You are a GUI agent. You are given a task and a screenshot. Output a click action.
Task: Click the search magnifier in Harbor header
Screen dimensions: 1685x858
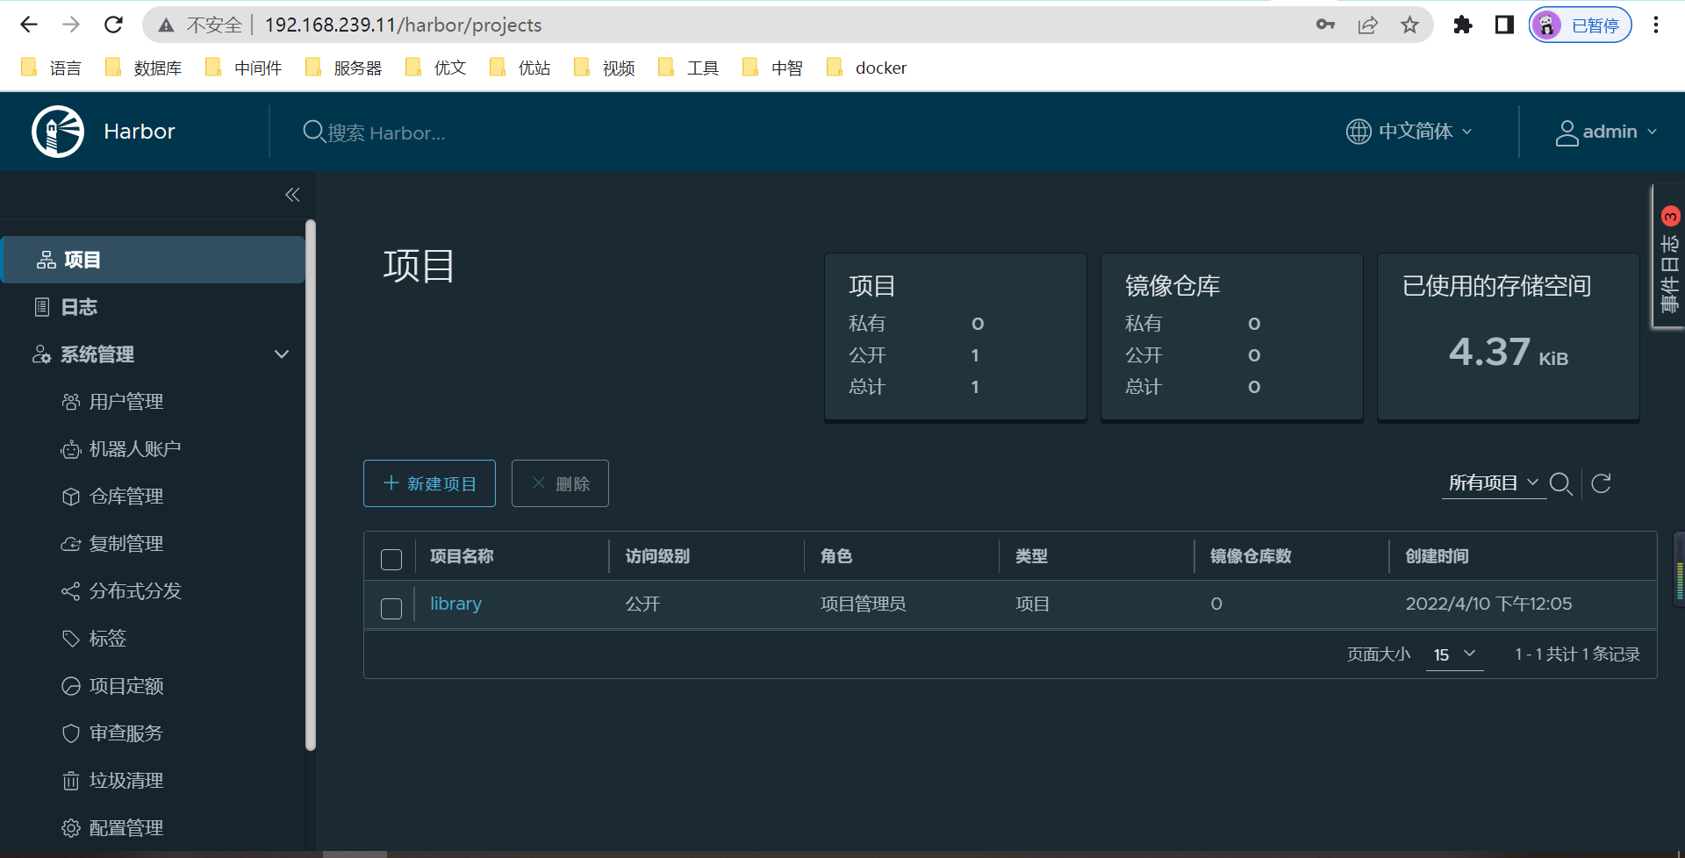(313, 132)
